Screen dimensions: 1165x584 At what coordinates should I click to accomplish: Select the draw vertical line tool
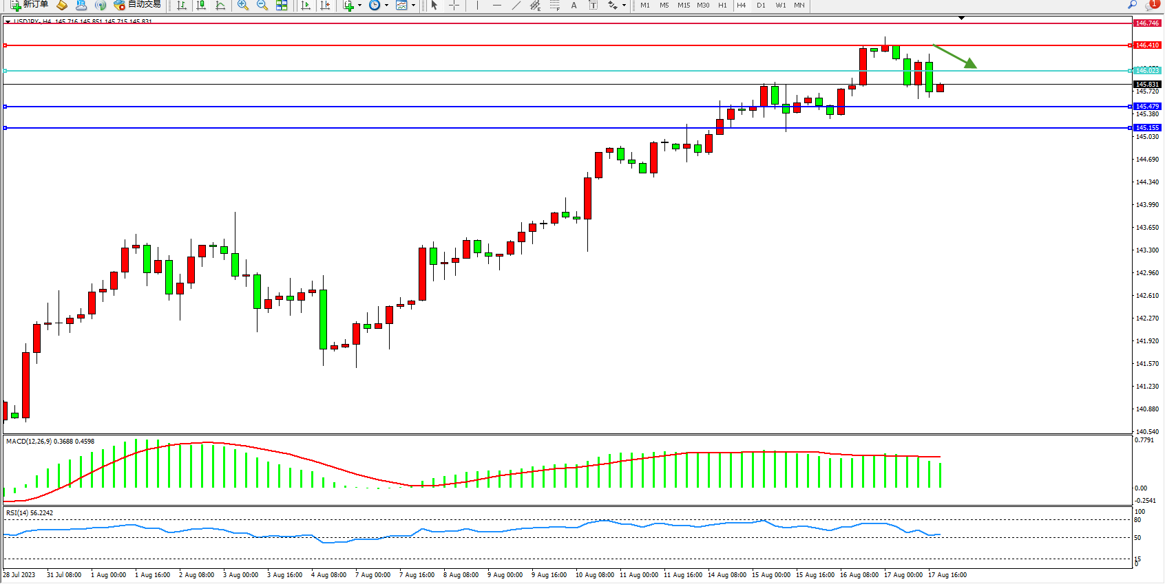pyautogui.click(x=477, y=5)
